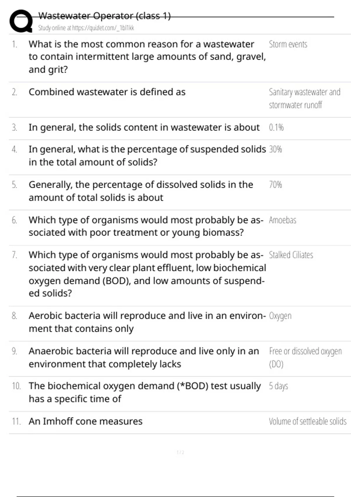Select the poor treatment or young biomass question

pyautogui.click(x=146, y=226)
